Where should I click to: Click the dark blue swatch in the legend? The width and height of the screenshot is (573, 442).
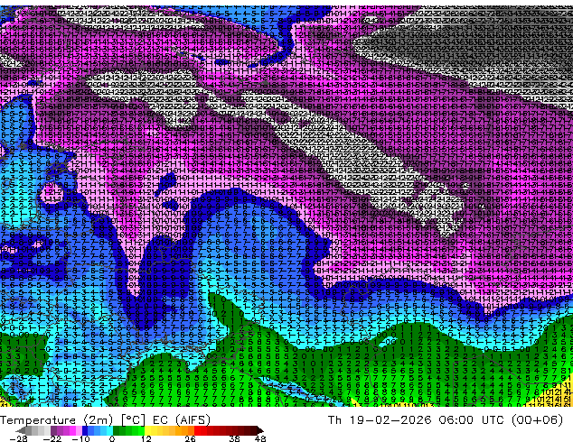(85, 430)
